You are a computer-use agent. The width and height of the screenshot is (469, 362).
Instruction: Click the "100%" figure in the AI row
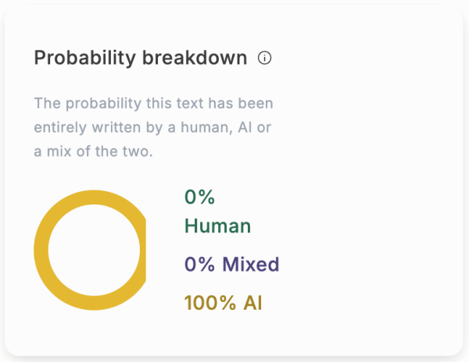click(x=209, y=302)
